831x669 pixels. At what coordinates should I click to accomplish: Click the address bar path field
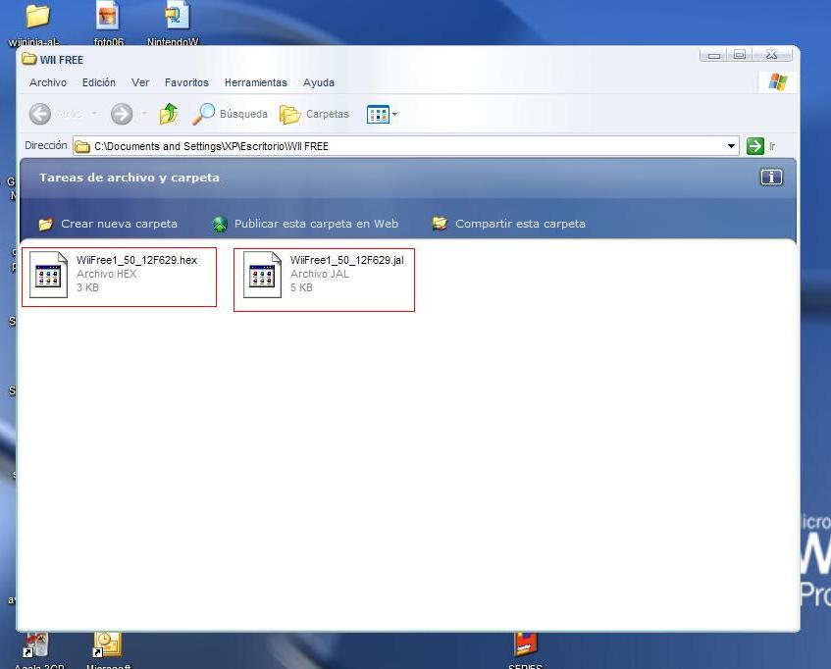pos(392,146)
